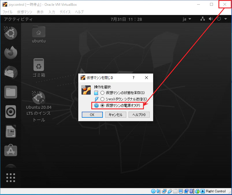Screen dimensions: 232x195
Task: Click the display status icon
Action: 181,191
